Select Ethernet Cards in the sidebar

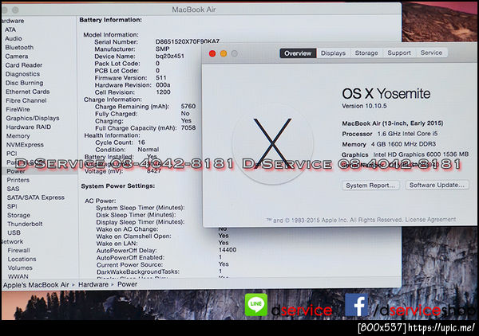(27, 92)
